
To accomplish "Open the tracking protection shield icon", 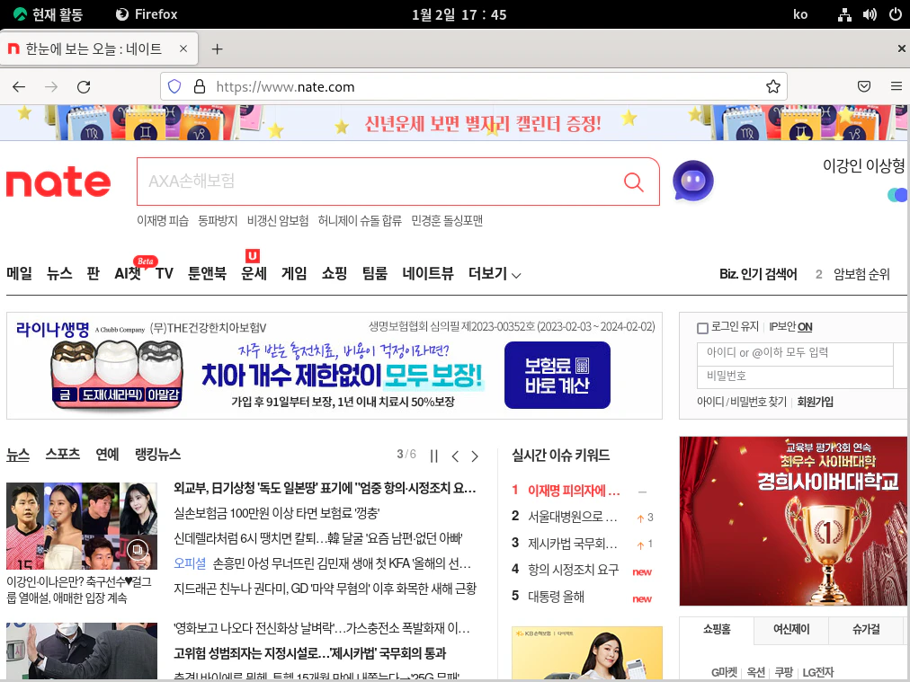I will tap(174, 87).
